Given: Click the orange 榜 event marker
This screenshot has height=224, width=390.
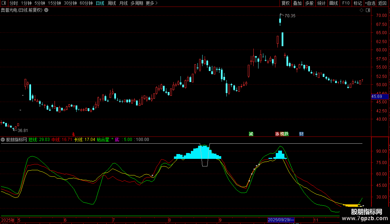Looking at the screenshot, I should [x=282, y=134].
